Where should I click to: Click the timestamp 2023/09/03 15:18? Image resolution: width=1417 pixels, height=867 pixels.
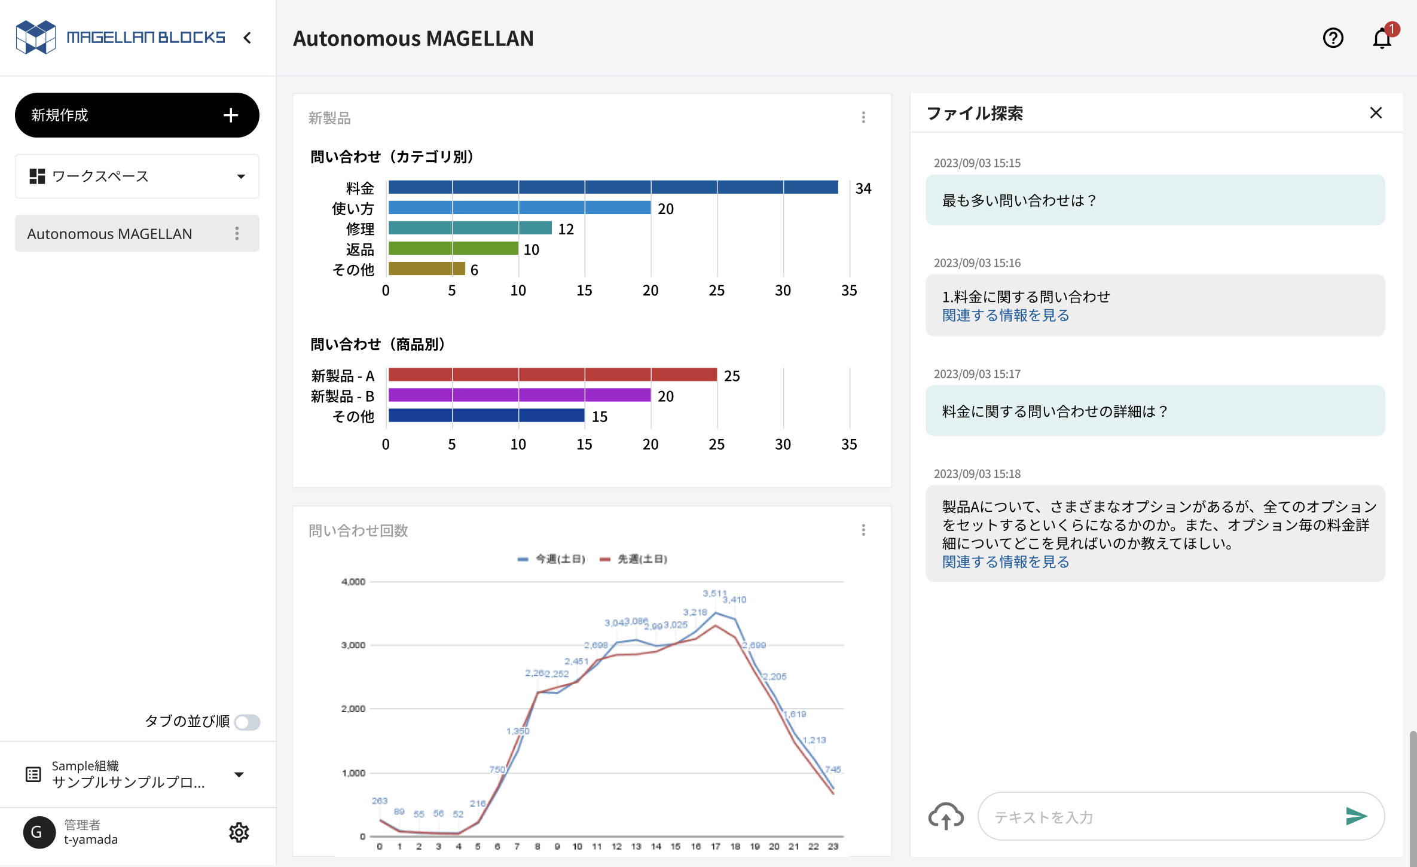click(977, 474)
